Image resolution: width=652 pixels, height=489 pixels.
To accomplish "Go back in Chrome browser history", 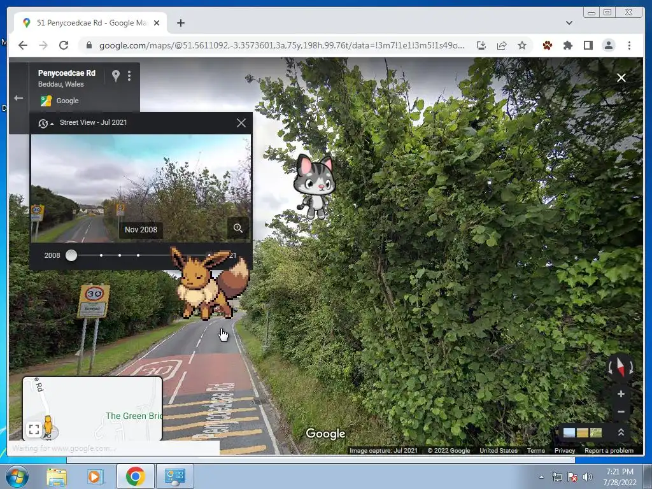I will (x=23, y=45).
